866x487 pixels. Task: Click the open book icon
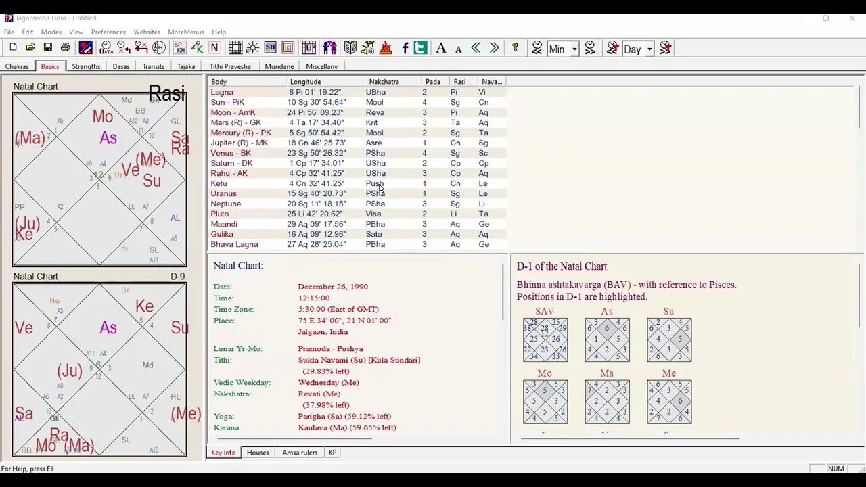pyautogui.click(x=350, y=47)
